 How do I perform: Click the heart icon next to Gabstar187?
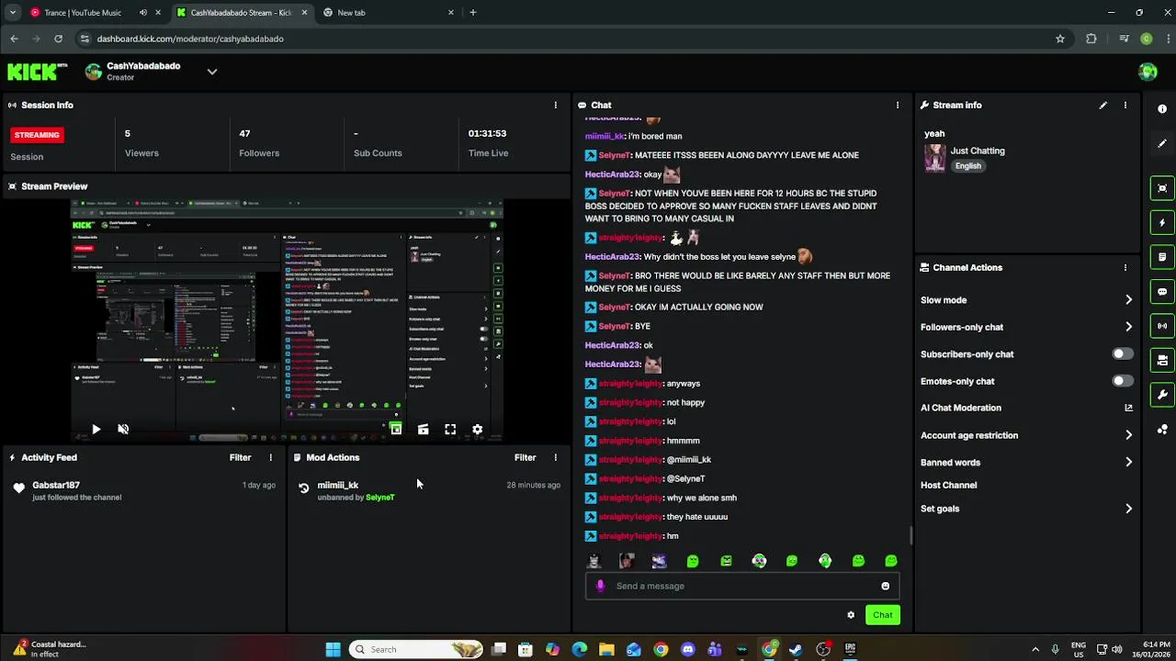(19, 488)
